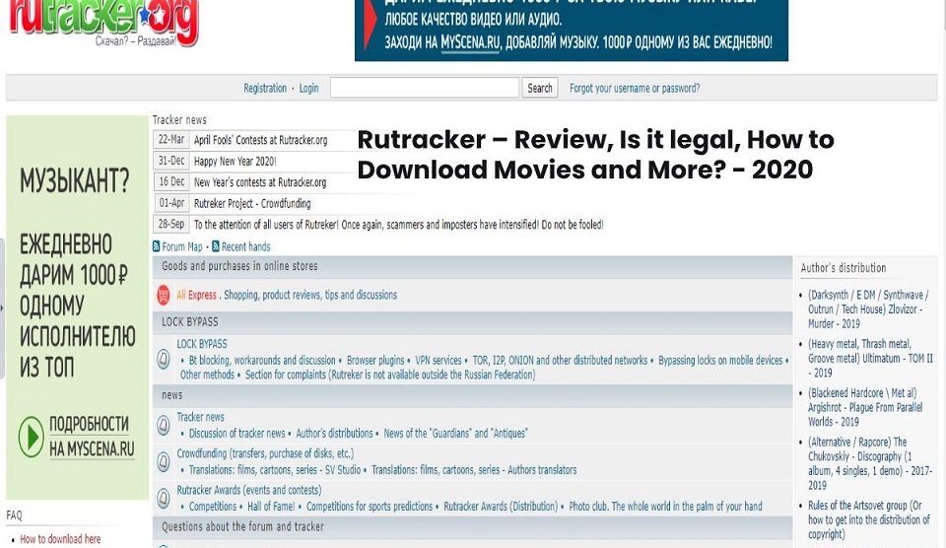Screen dimensions: 946x548
Task: Open The Chukovskiy - Discography distribution
Action: [870, 463]
